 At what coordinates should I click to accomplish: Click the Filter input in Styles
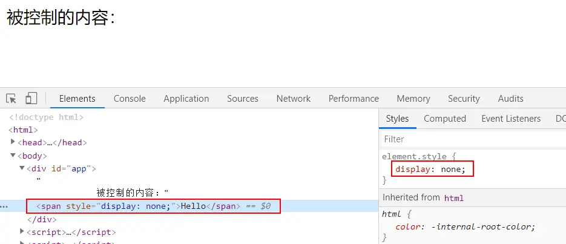point(473,139)
